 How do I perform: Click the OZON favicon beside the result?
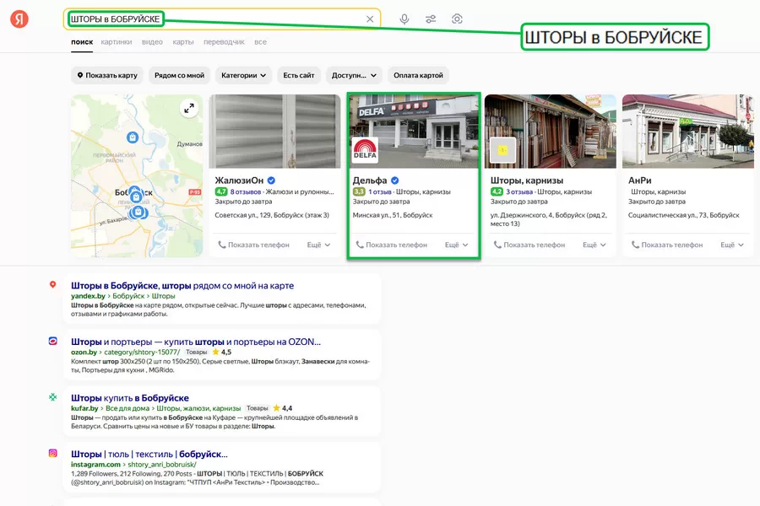coord(53,341)
